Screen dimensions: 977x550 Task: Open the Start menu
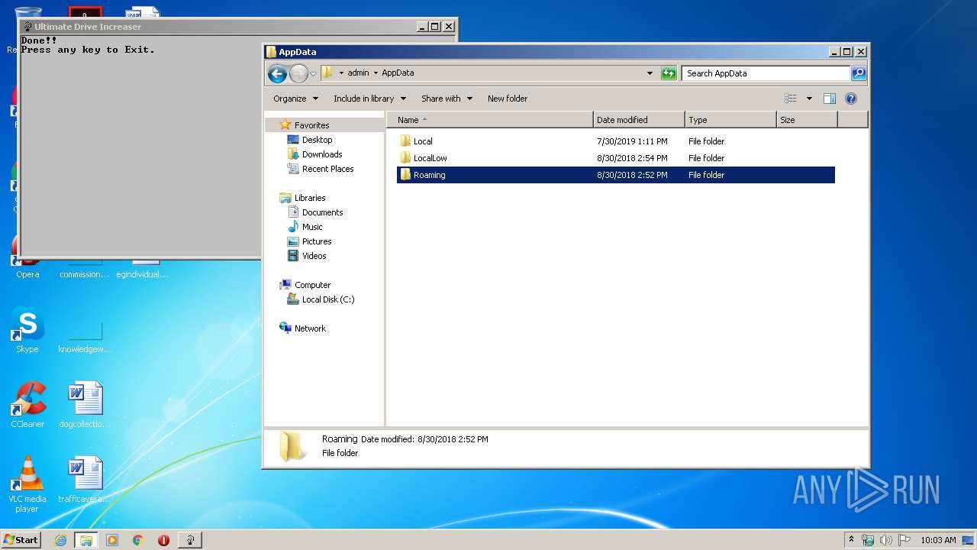tap(21, 539)
